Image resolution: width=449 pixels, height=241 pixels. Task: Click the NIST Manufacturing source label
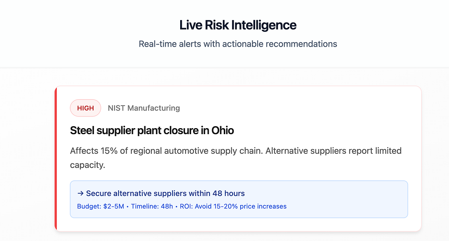(x=143, y=108)
